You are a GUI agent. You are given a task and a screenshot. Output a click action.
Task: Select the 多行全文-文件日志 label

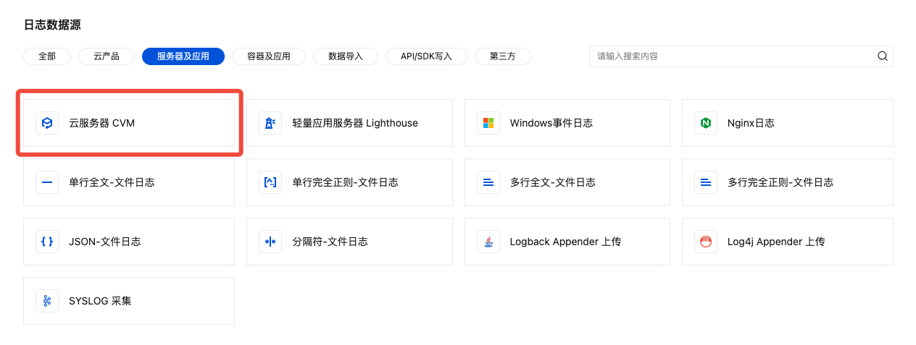point(553,182)
